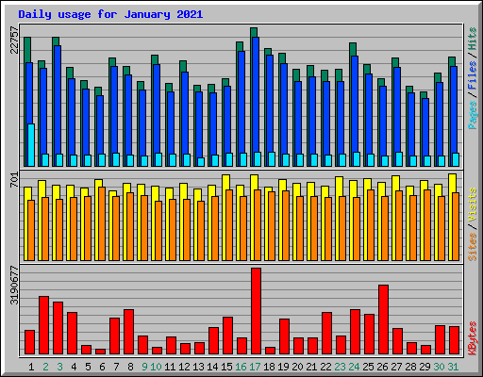Select green day label 30
Image resolution: width=483 pixels, height=377 pixels.
pyautogui.click(x=439, y=367)
